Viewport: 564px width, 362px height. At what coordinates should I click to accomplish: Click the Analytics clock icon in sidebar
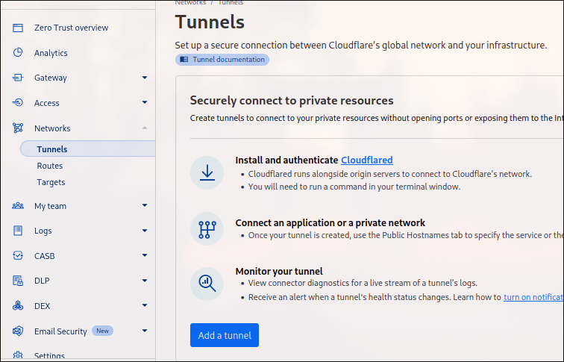point(18,53)
